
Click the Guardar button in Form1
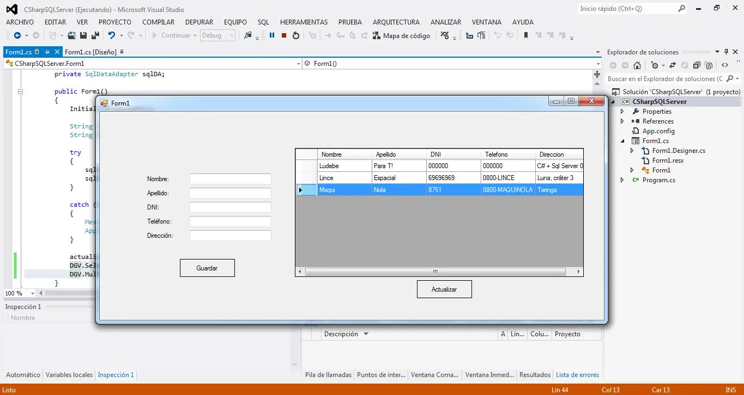pyautogui.click(x=207, y=268)
